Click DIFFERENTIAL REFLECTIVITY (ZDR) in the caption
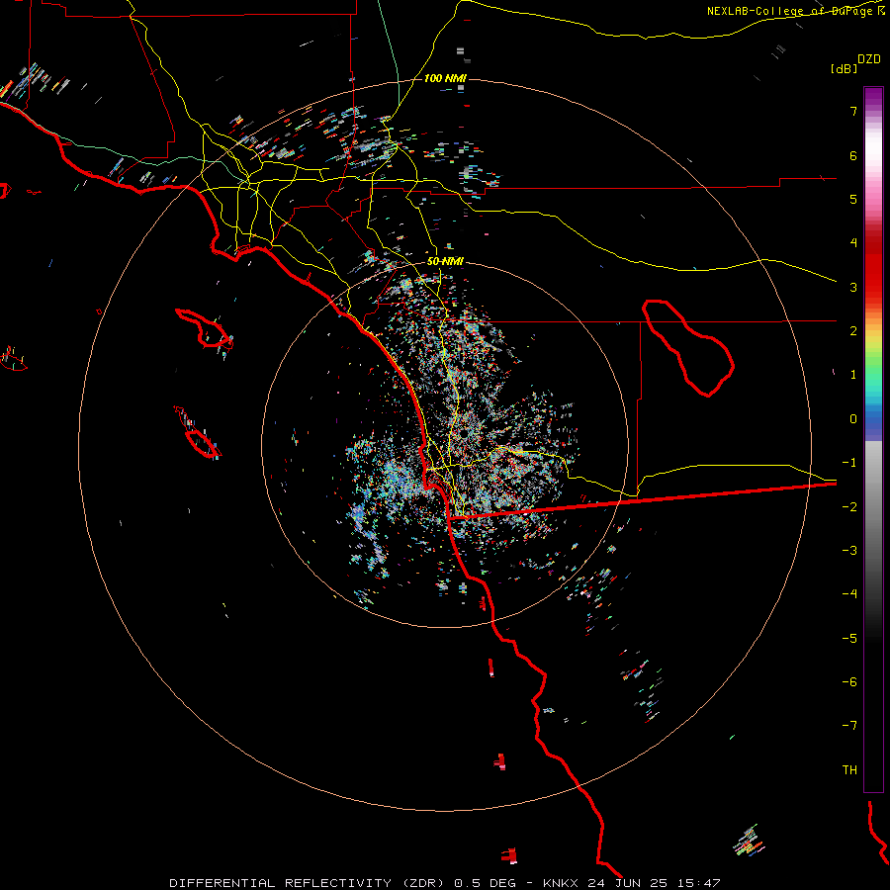890x890 pixels. coord(306,883)
